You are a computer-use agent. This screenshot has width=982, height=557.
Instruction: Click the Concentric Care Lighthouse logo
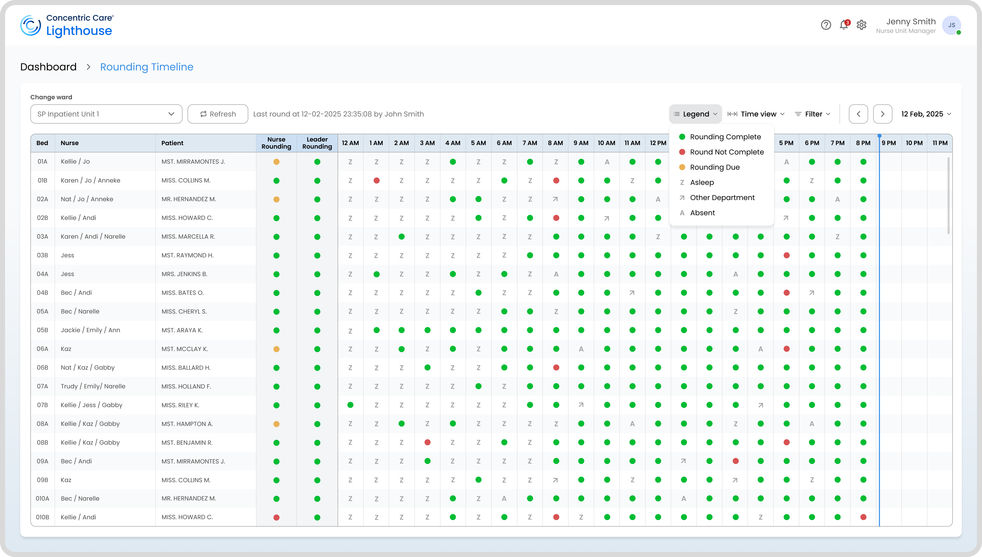[x=67, y=26]
